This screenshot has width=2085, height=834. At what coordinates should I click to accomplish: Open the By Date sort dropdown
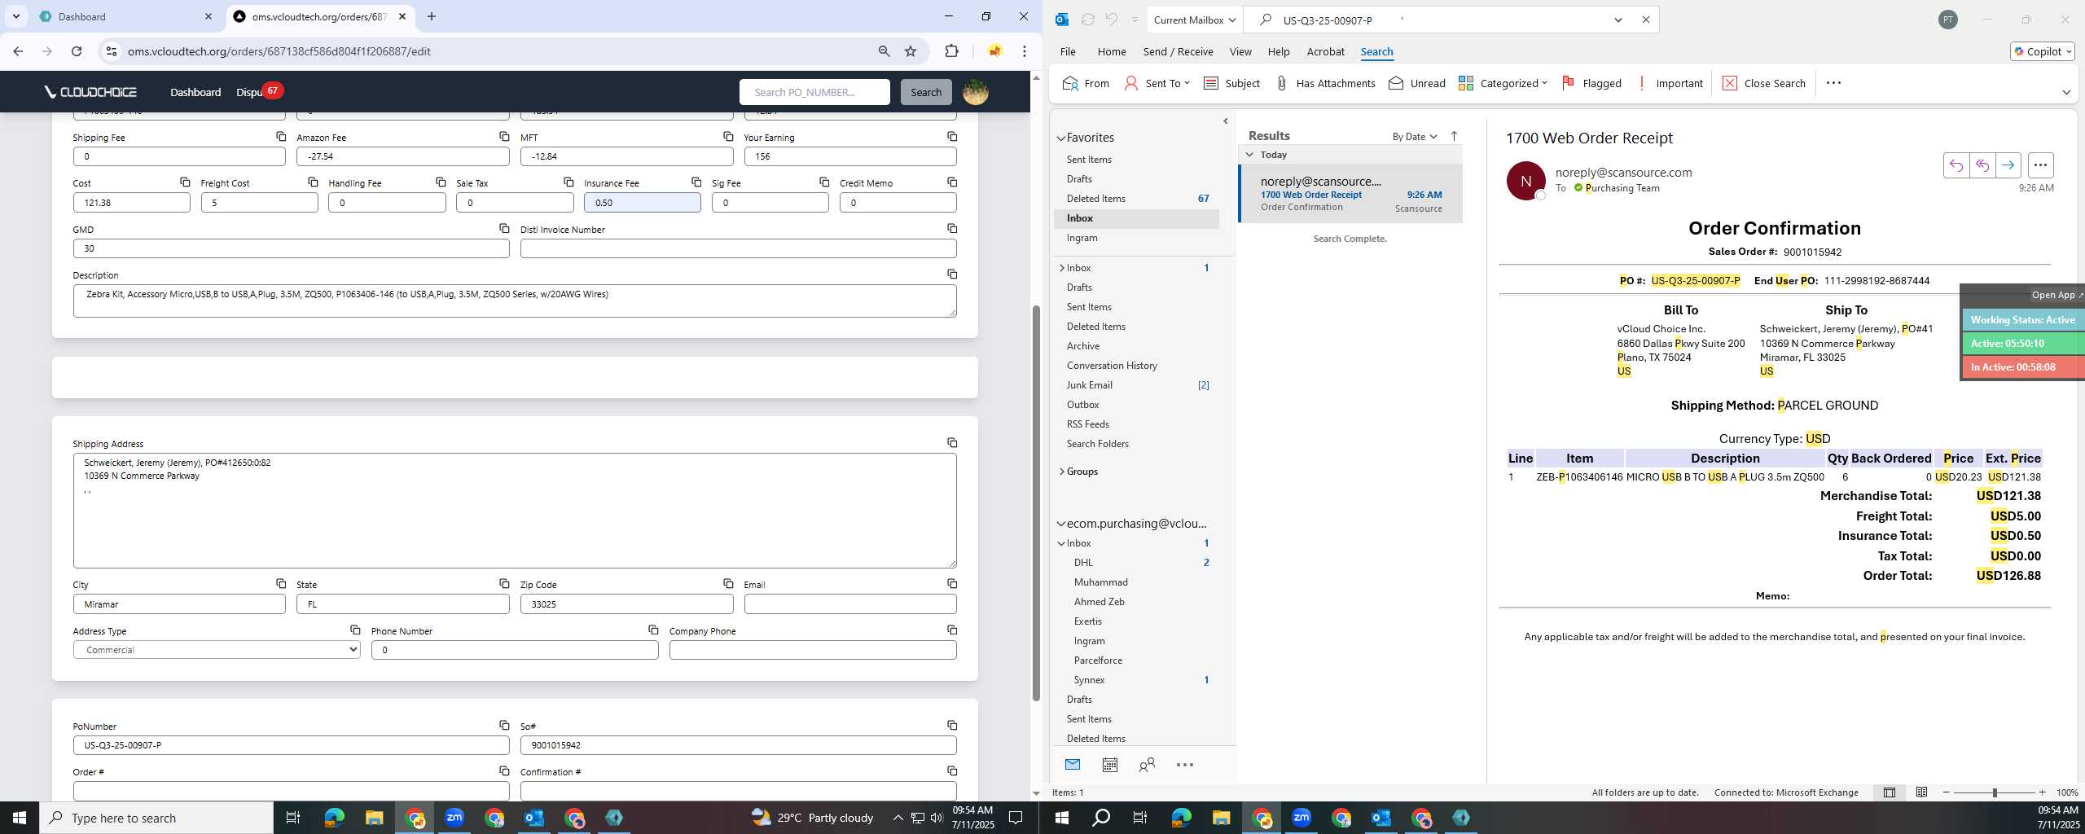(1415, 136)
